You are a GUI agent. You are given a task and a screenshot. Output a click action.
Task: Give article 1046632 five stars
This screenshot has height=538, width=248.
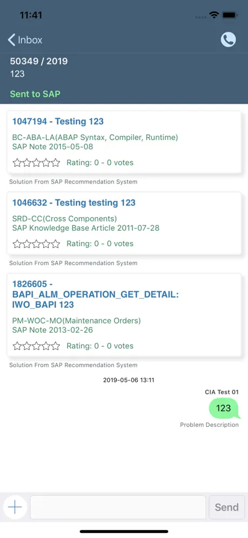[x=56, y=244]
